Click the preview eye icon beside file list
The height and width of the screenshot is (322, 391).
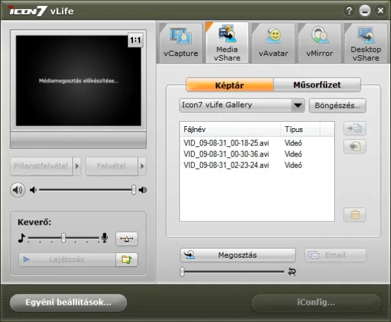point(354,146)
